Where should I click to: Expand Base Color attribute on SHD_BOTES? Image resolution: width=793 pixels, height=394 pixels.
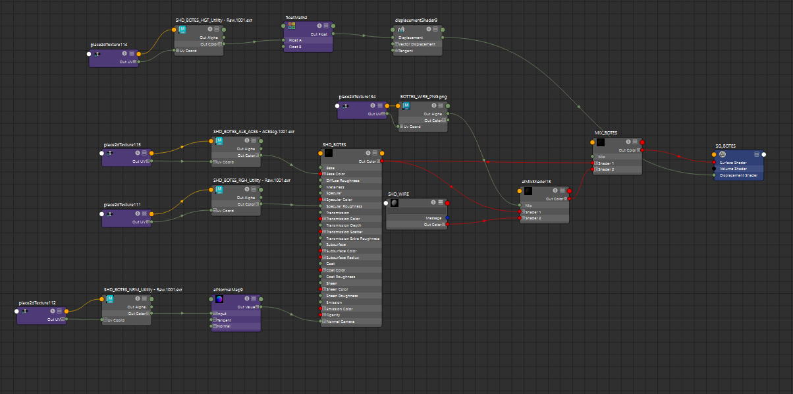pos(323,174)
